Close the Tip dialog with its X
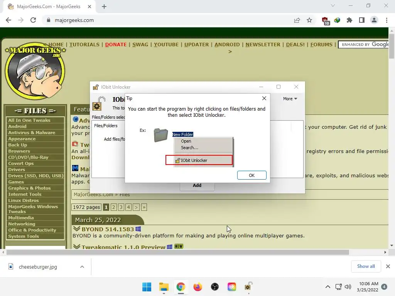 tap(264, 98)
